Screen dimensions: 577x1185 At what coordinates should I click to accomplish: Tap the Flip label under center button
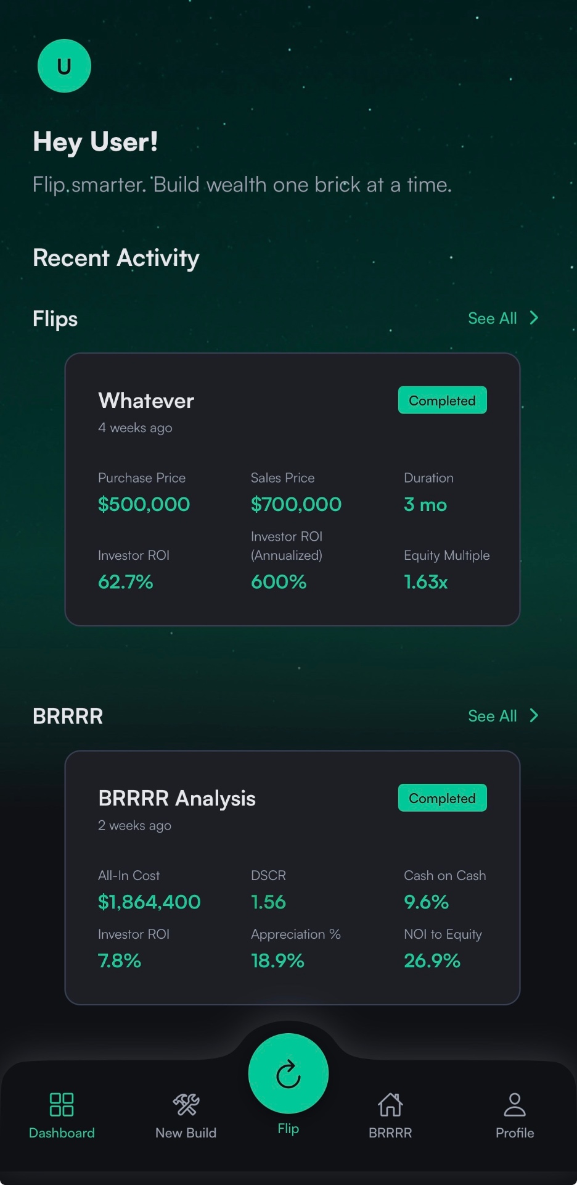click(288, 1128)
